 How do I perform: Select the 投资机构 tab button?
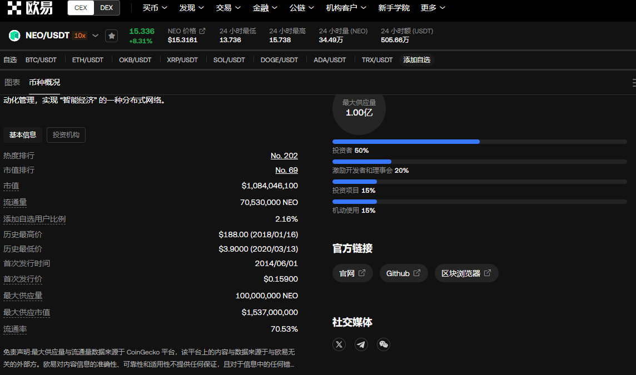[66, 134]
